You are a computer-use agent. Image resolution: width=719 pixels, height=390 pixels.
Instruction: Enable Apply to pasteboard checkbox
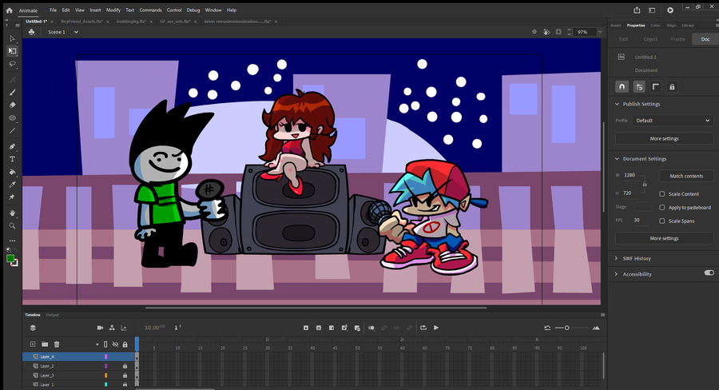[x=662, y=208]
